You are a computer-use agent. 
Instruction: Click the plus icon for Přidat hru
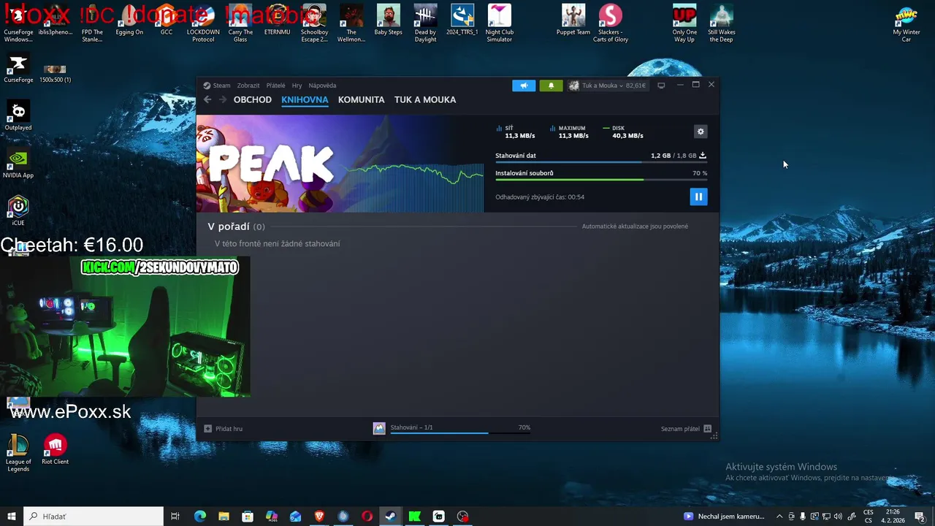[207, 429]
